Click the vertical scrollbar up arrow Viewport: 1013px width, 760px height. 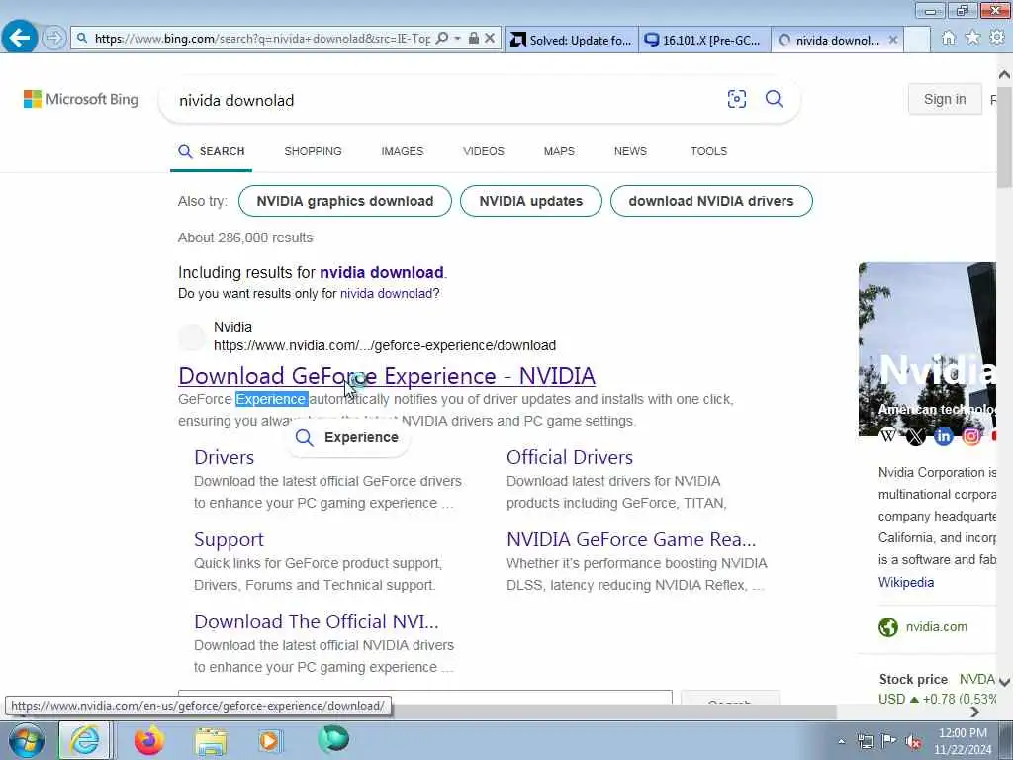click(1005, 75)
